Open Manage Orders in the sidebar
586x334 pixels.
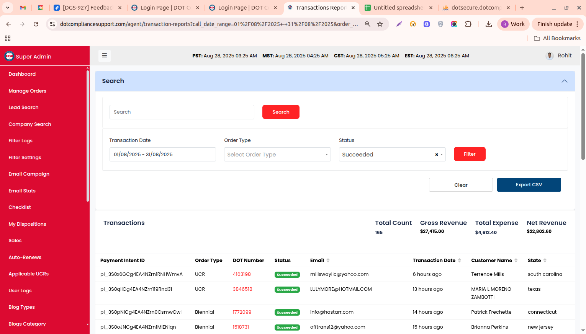click(27, 91)
